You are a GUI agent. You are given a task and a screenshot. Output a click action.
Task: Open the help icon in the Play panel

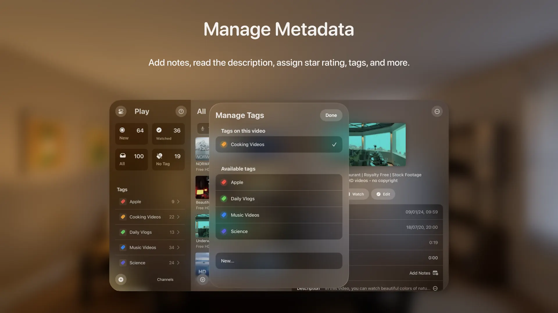tap(181, 111)
